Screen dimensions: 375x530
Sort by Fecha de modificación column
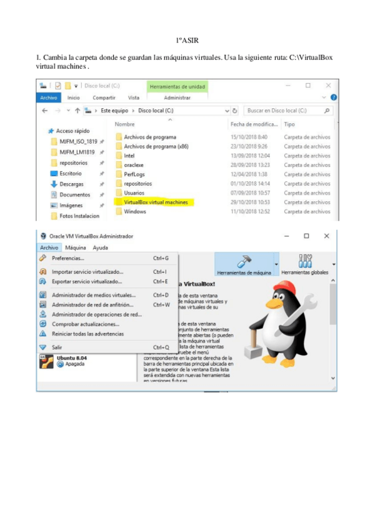(254, 124)
